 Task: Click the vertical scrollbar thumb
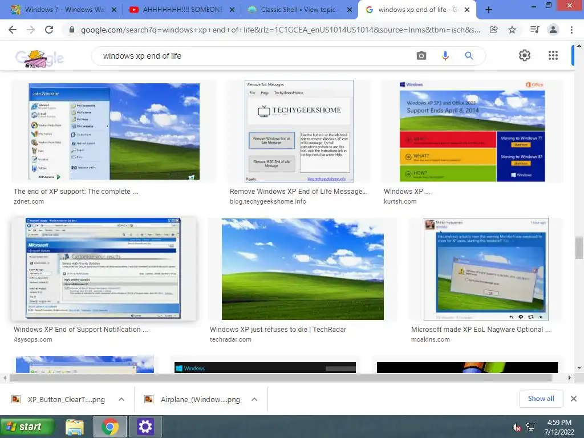(579, 248)
